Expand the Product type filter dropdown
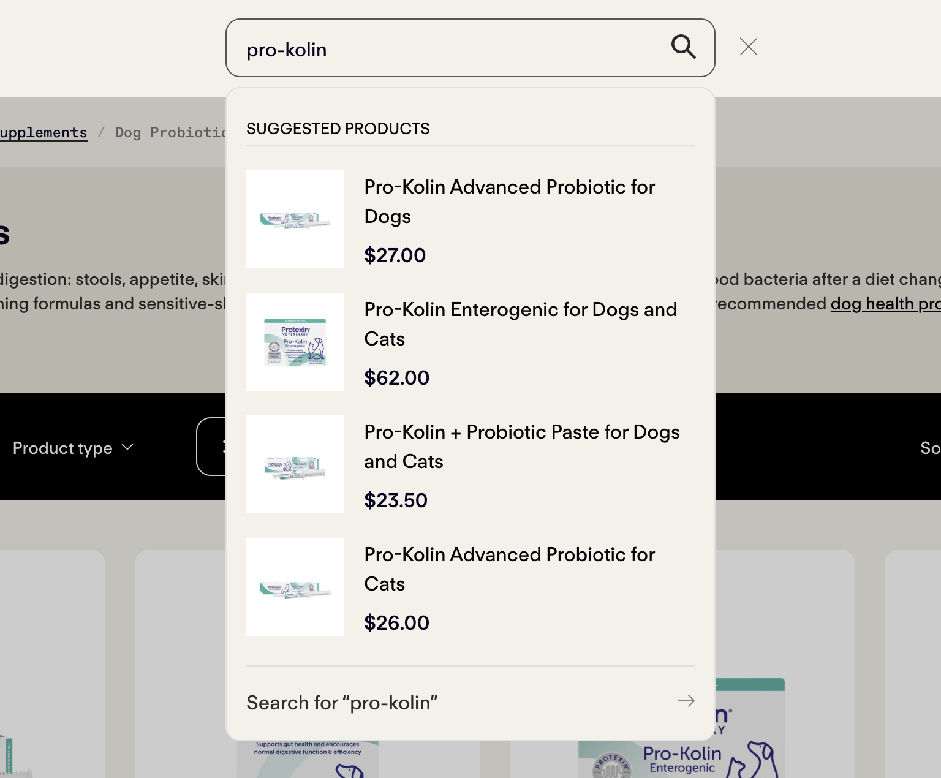941x778 pixels. [73, 448]
